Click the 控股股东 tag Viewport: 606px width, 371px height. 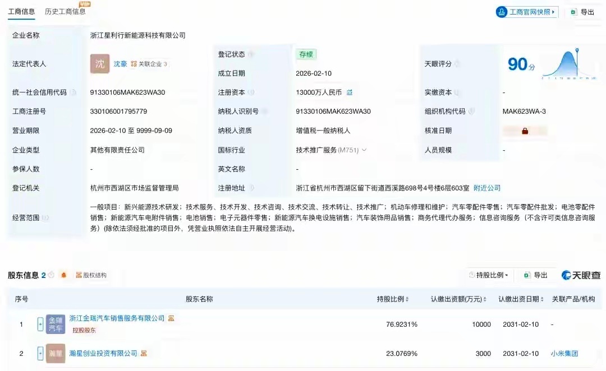(84, 331)
